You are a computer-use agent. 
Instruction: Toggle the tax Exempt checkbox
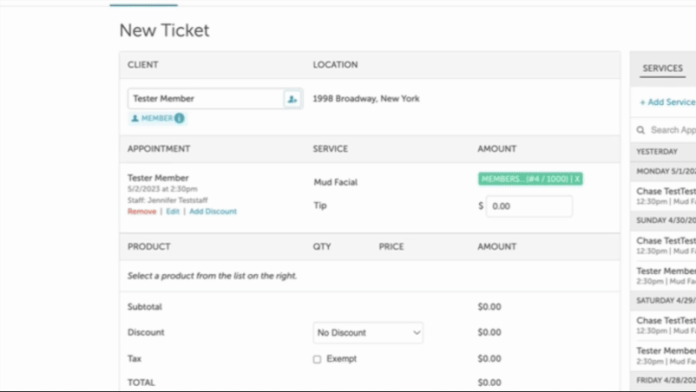pos(317,359)
